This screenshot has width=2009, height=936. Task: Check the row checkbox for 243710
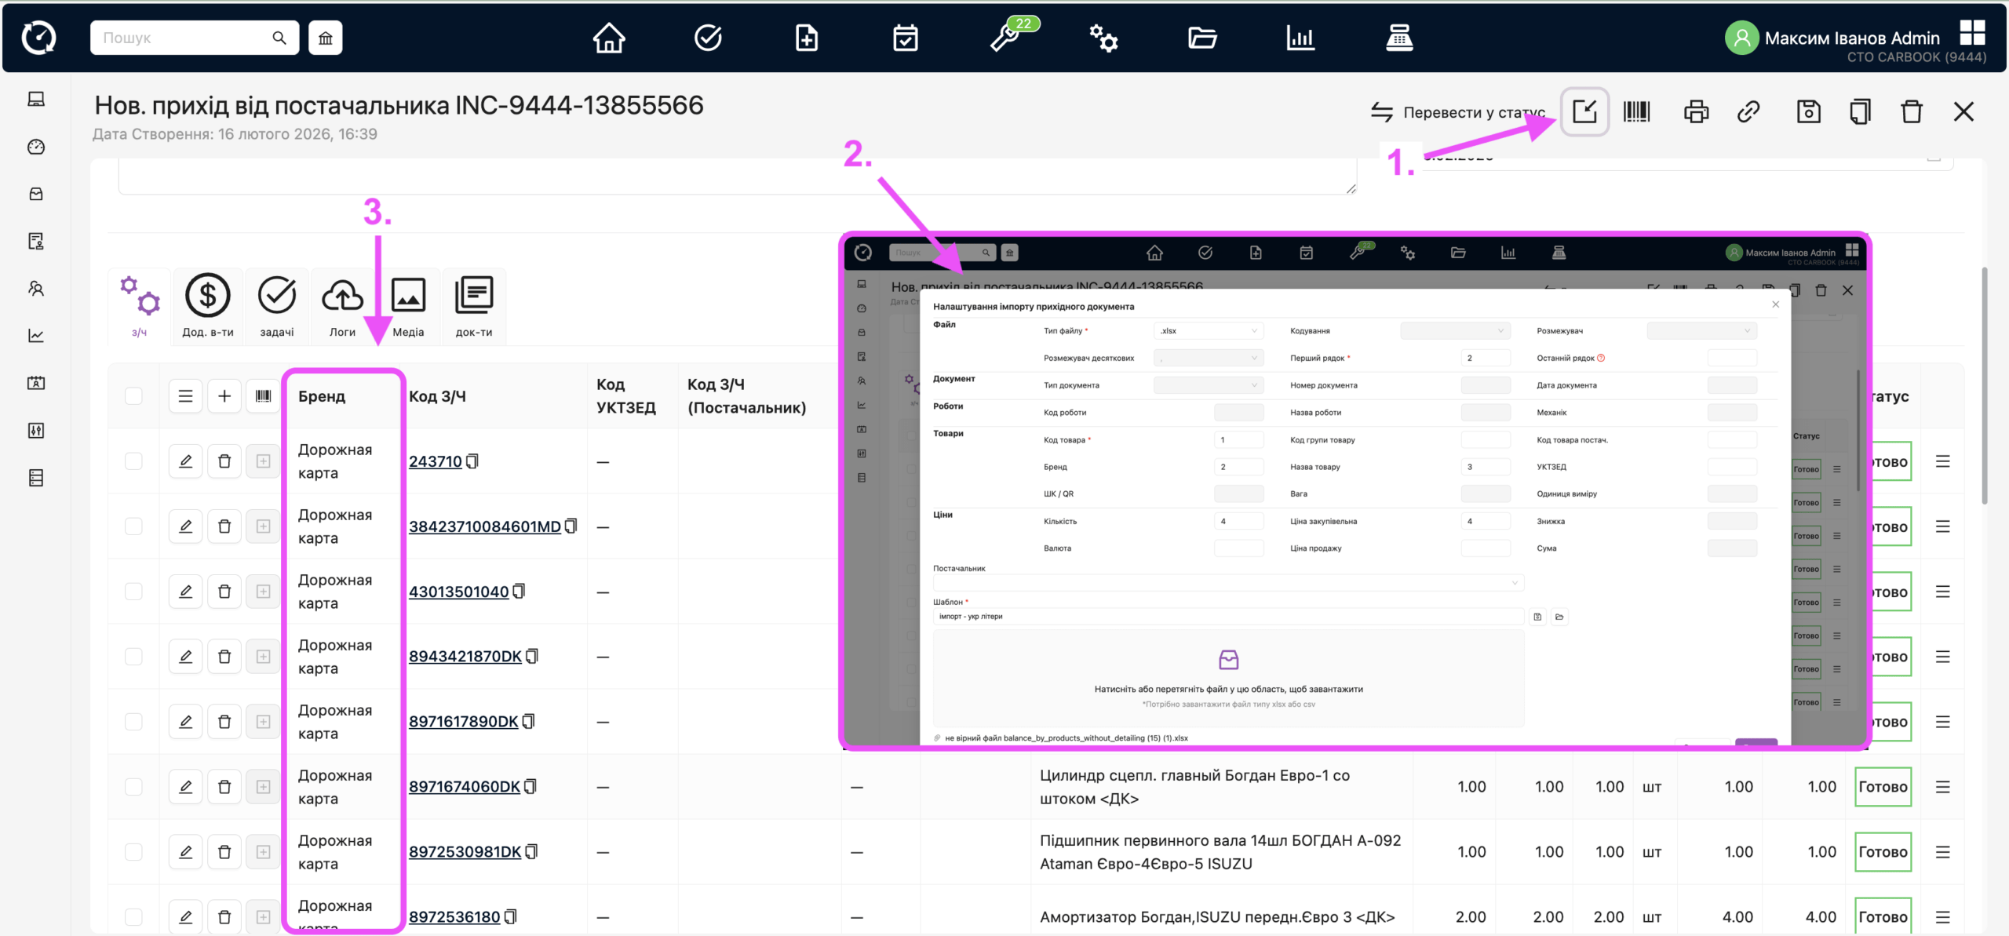coord(133,461)
